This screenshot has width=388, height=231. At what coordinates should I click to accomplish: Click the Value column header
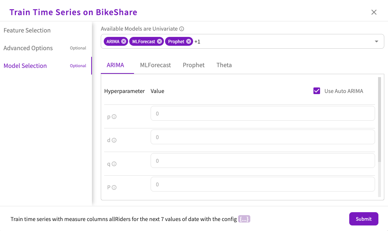[157, 91]
